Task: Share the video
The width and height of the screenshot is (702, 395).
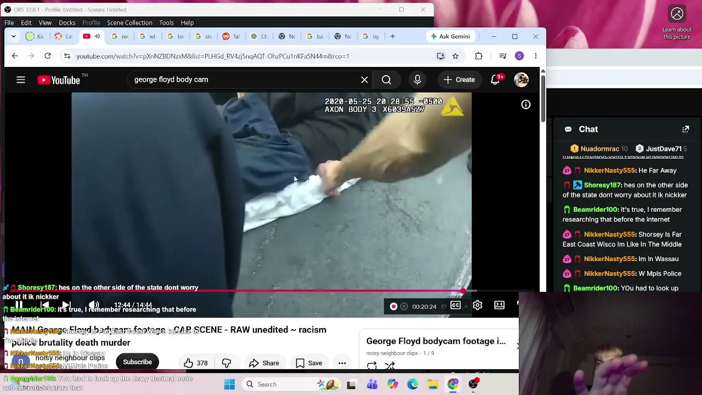Action: [x=264, y=363]
